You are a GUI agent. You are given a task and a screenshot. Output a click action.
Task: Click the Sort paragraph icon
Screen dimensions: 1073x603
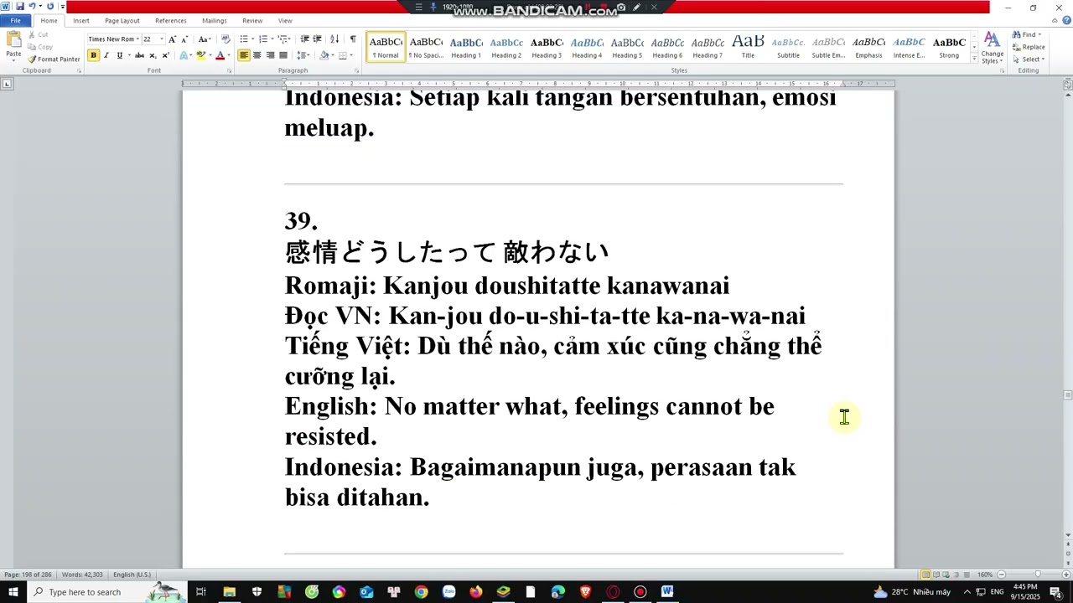[334, 39]
